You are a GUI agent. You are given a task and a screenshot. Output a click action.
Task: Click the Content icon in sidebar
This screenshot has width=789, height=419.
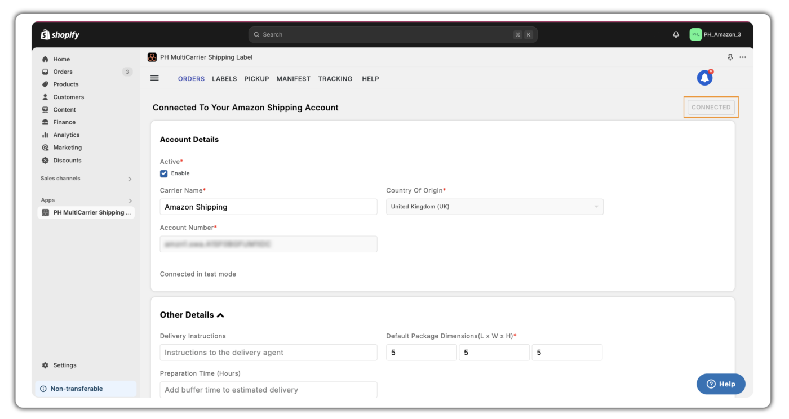click(x=46, y=110)
